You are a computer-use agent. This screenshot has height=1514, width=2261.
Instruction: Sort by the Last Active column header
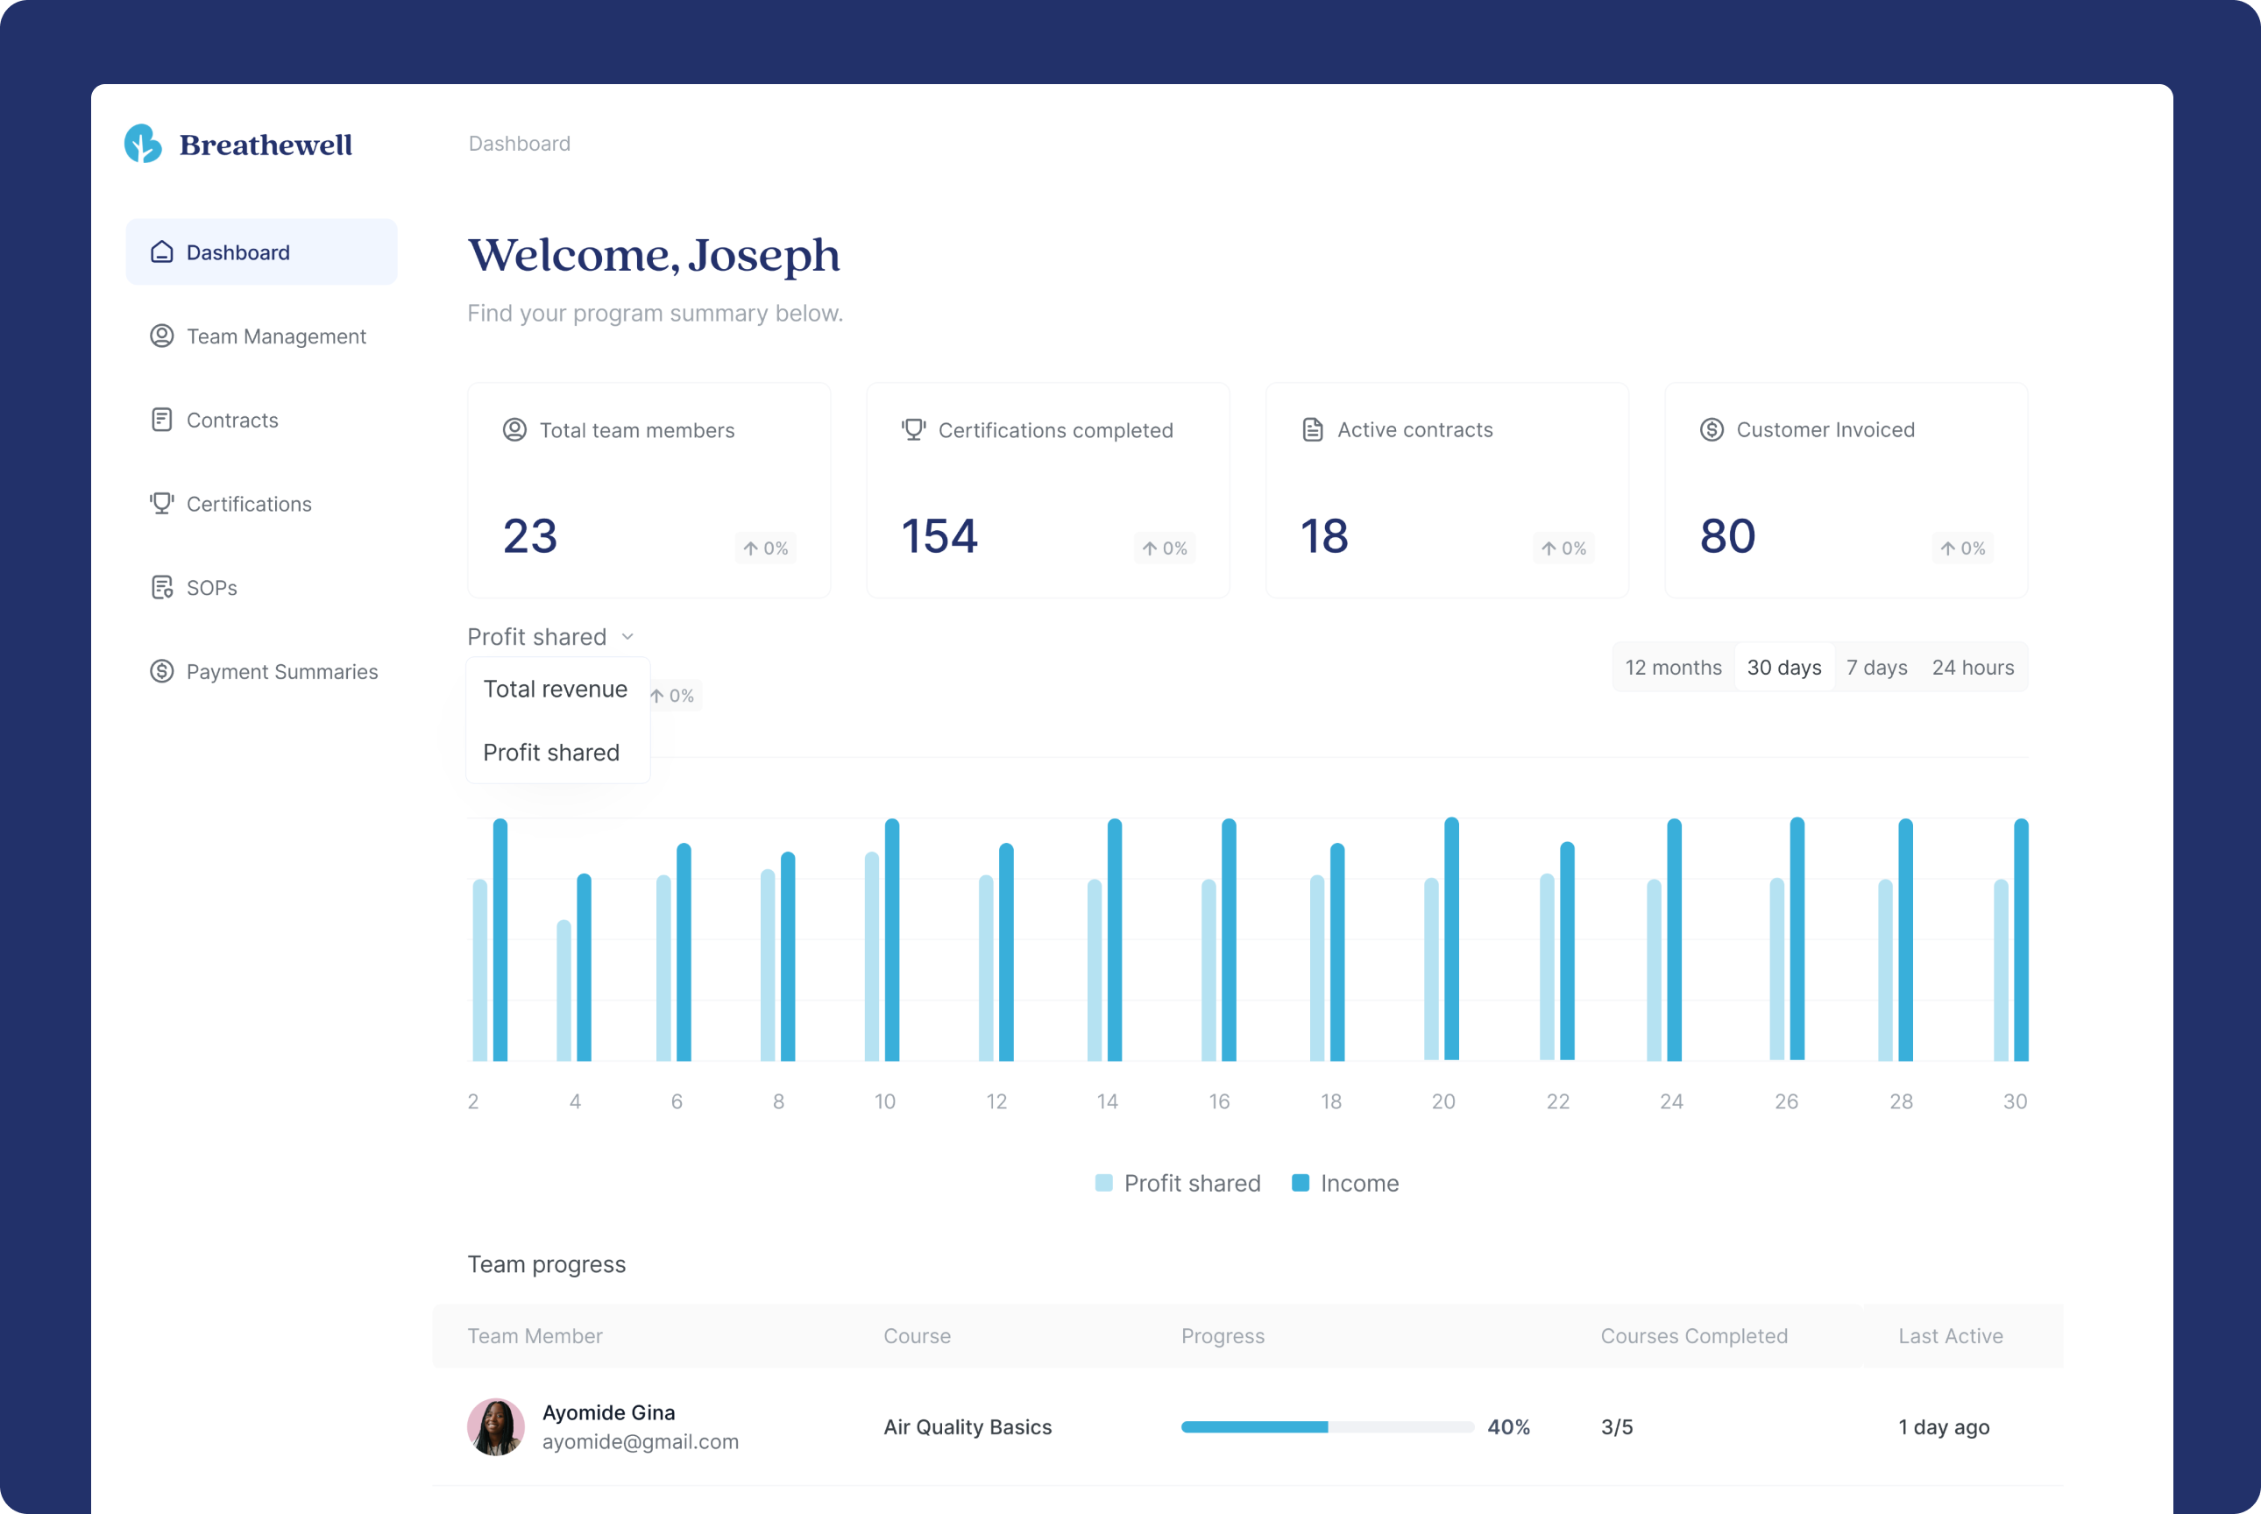1950,1335
